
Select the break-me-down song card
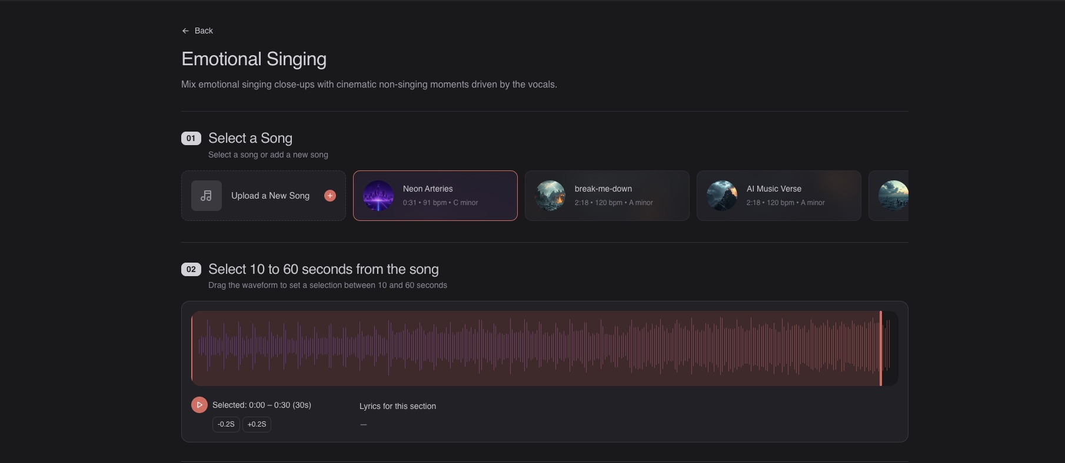607,196
